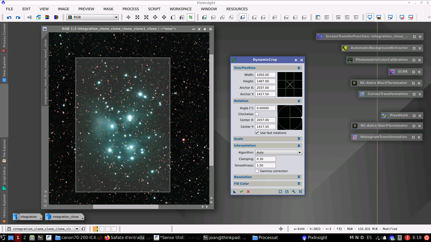Select the DynamicCrop tool in the toolbar
431x242 pixels.
point(191,17)
